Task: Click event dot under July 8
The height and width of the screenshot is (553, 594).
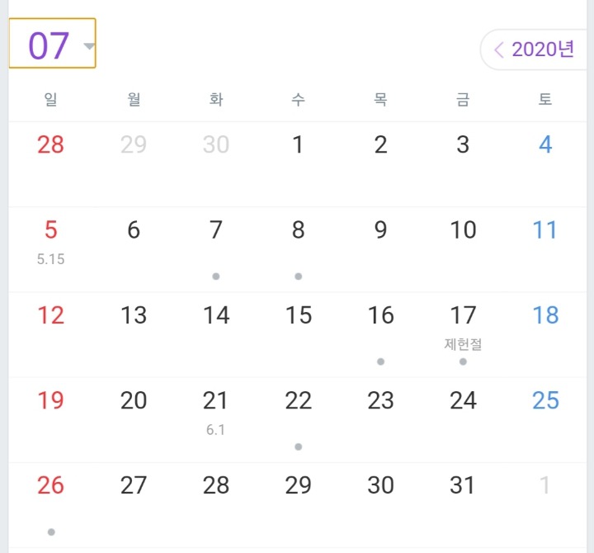Action: pyautogui.click(x=298, y=276)
